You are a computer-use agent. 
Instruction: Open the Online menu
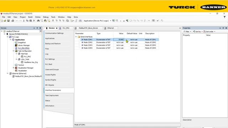point(38,17)
